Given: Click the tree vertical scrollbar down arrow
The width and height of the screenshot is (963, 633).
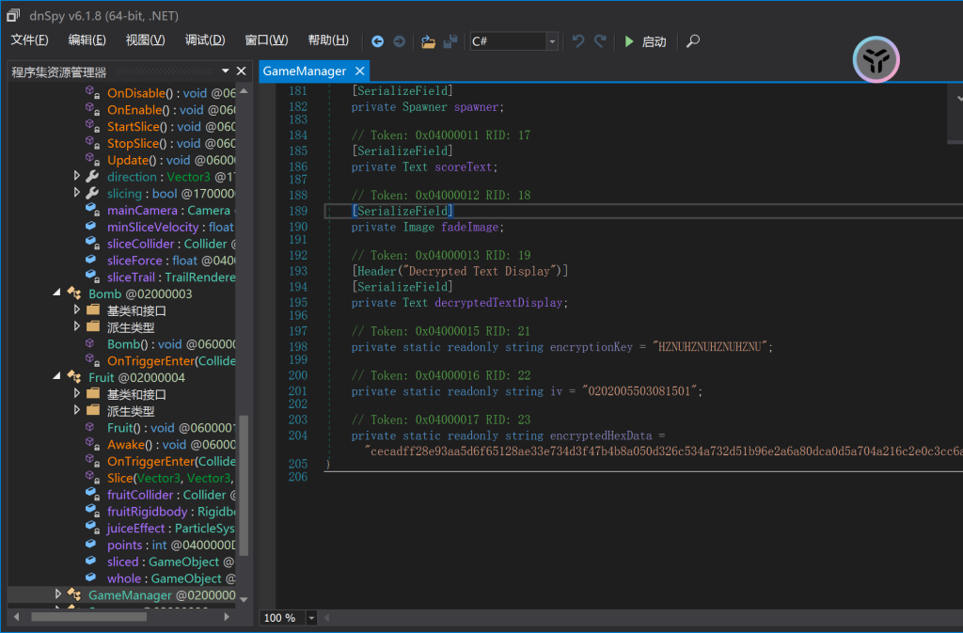Looking at the screenshot, I should [x=244, y=599].
